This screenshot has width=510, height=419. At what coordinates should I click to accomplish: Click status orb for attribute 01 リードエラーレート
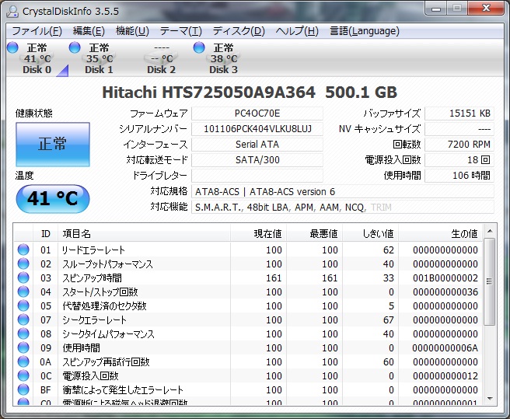coord(23,250)
